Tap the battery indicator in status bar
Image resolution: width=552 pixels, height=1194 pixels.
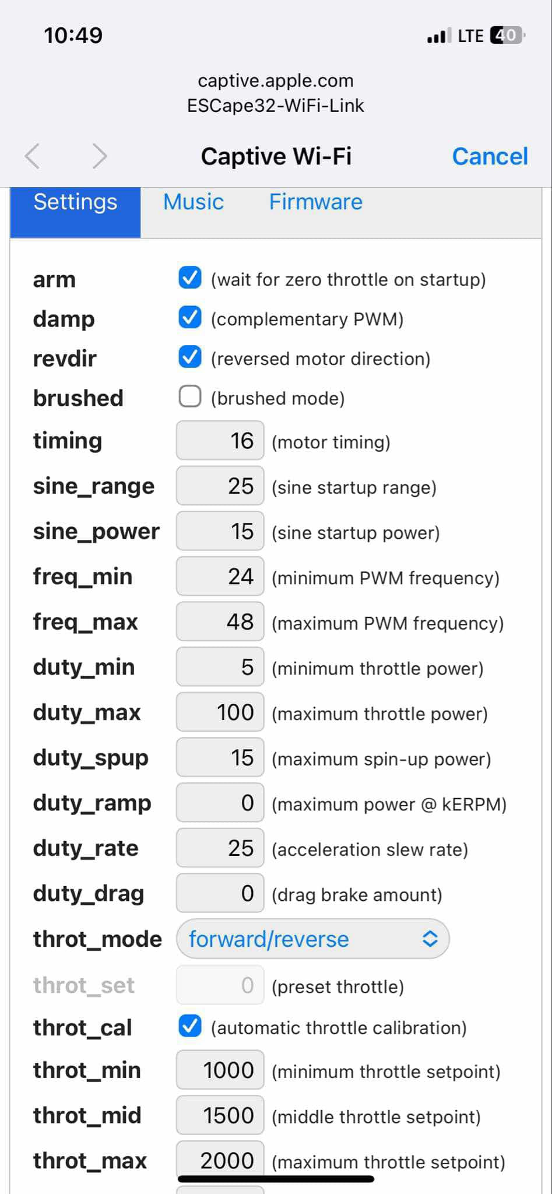pos(507,36)
